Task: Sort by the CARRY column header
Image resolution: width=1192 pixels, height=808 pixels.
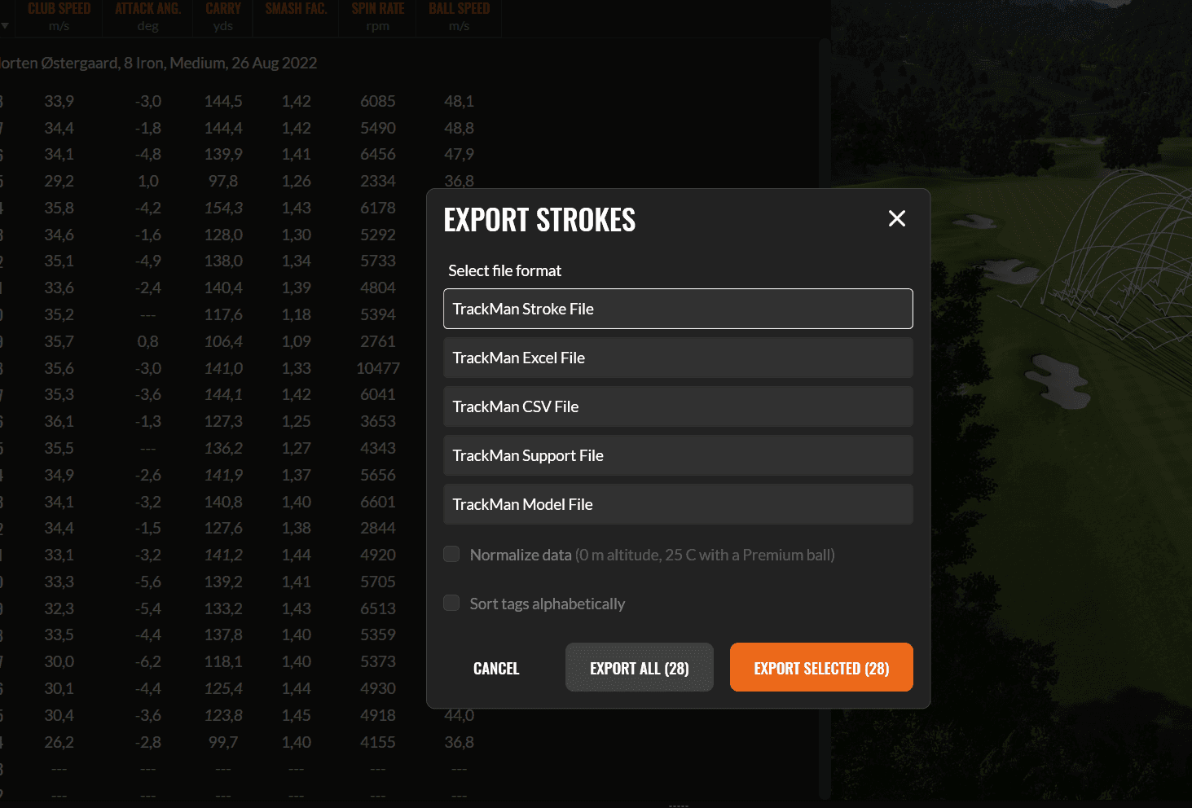Action: pos(222,16)
